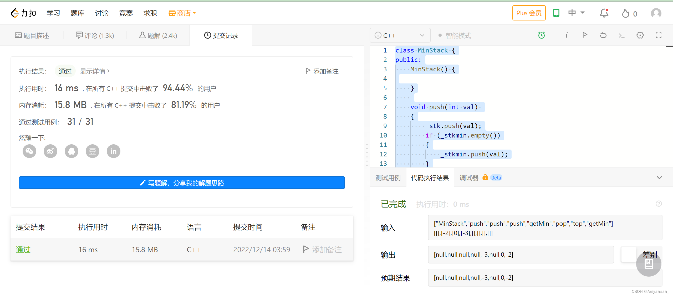Click the 内存消耗 column header
The image size is (673, 296).
click(146, 227)
